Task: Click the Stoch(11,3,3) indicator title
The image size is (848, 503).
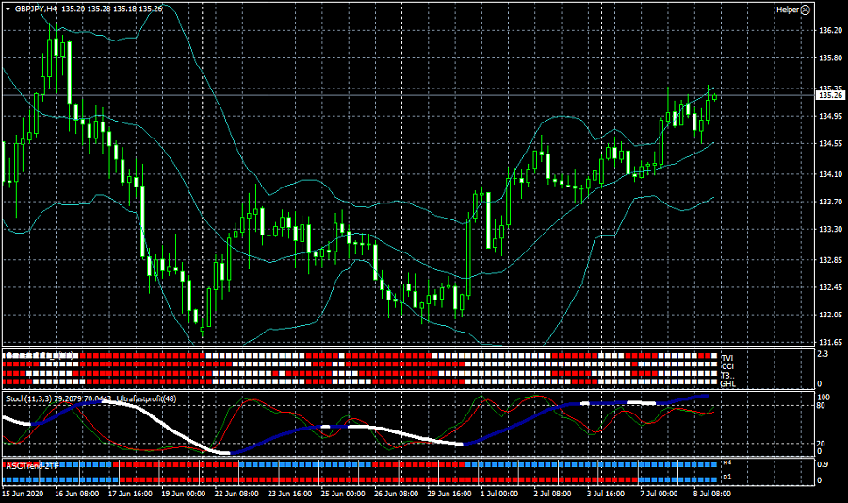Action: click(30, 399)
